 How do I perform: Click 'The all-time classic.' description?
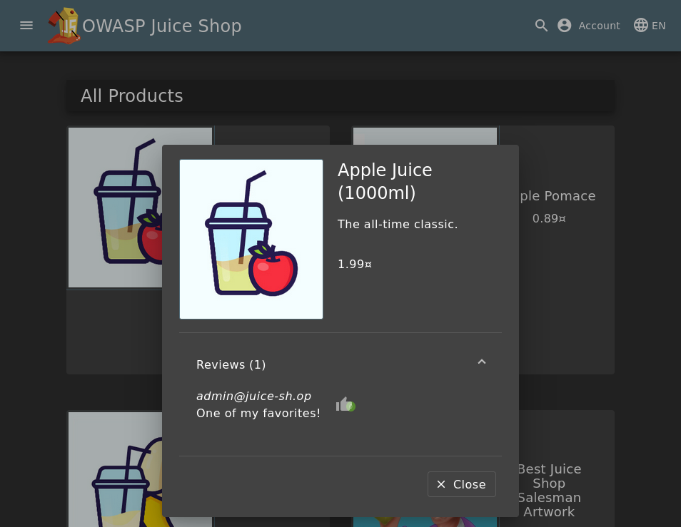398,224
